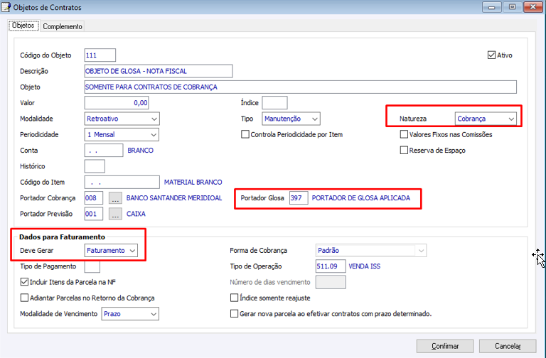This screenshot has height=358, width=546.
Task: Click the Código do Item field
Action: click(122, 182)
